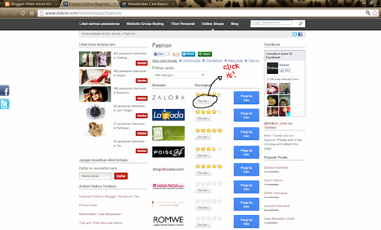The height and width of the screenshot is (230, 381).
Task: Click Review button under Zalora rating
Action: coord(203,101)
